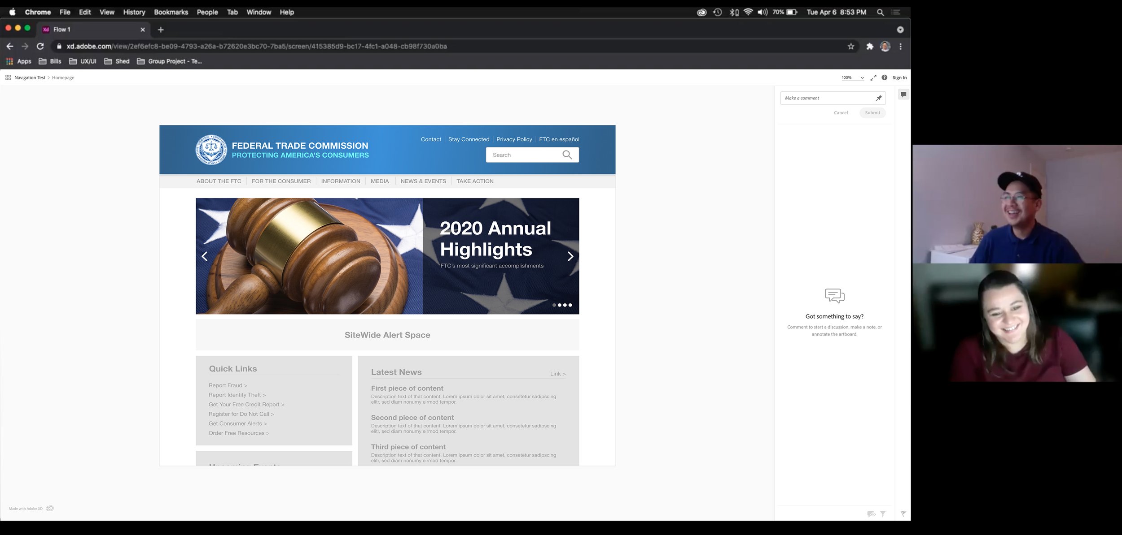Viewport: 1122px width, 535px height.
Task: Reload the page in Chrome
Action: click(x=40, y=46)
